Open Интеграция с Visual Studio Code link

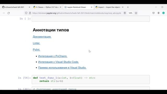tap(58, 62)
